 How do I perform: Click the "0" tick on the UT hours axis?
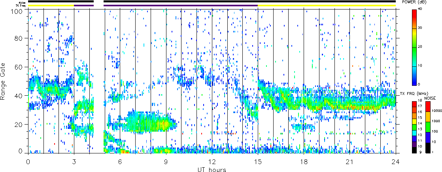(x=28, y=161)
